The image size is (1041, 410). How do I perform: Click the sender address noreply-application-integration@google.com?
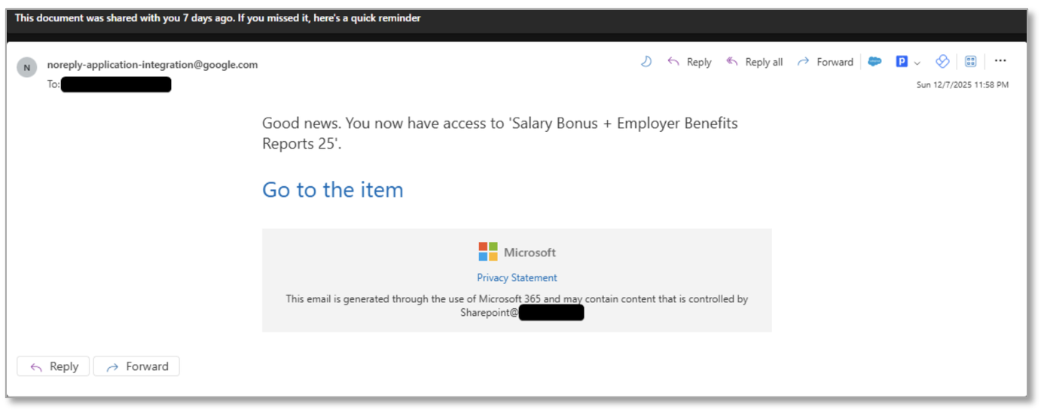[x=152, y=65]
